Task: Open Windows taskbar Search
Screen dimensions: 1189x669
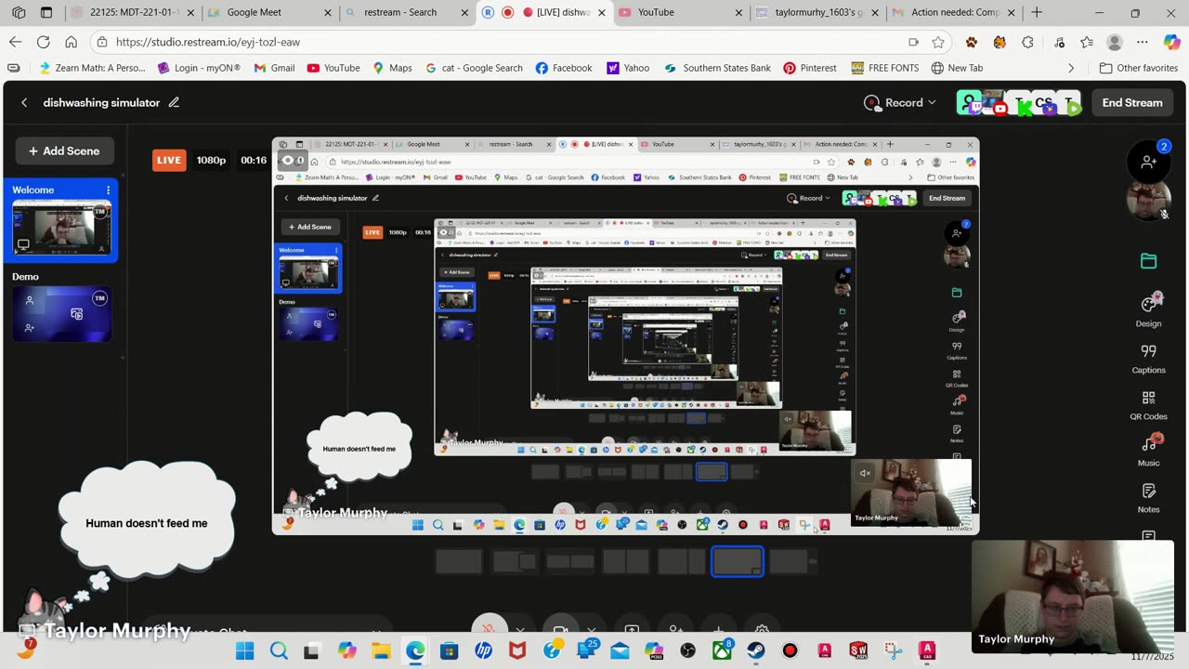Action: click(279, 650)
